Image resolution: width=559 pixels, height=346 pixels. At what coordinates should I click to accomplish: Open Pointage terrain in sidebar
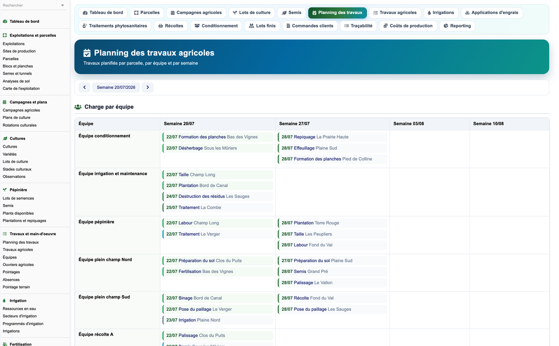tap(16, 287)
